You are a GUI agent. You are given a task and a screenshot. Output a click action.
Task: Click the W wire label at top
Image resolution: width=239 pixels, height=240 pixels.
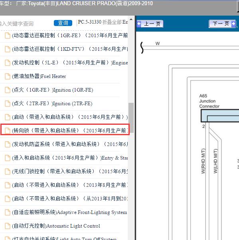(x=158, y=44)
